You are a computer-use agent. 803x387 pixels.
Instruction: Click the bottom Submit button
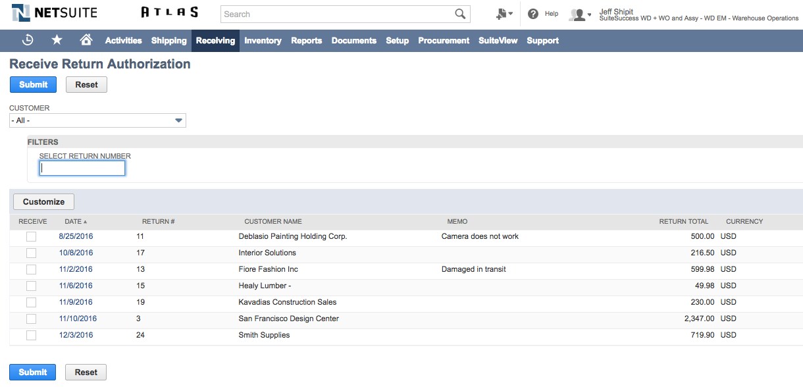click(x=33, y=372)
